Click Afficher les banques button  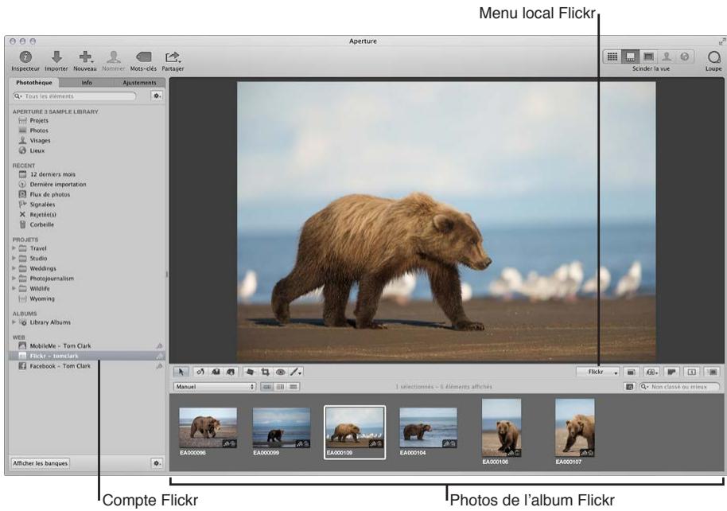[41, 463]
